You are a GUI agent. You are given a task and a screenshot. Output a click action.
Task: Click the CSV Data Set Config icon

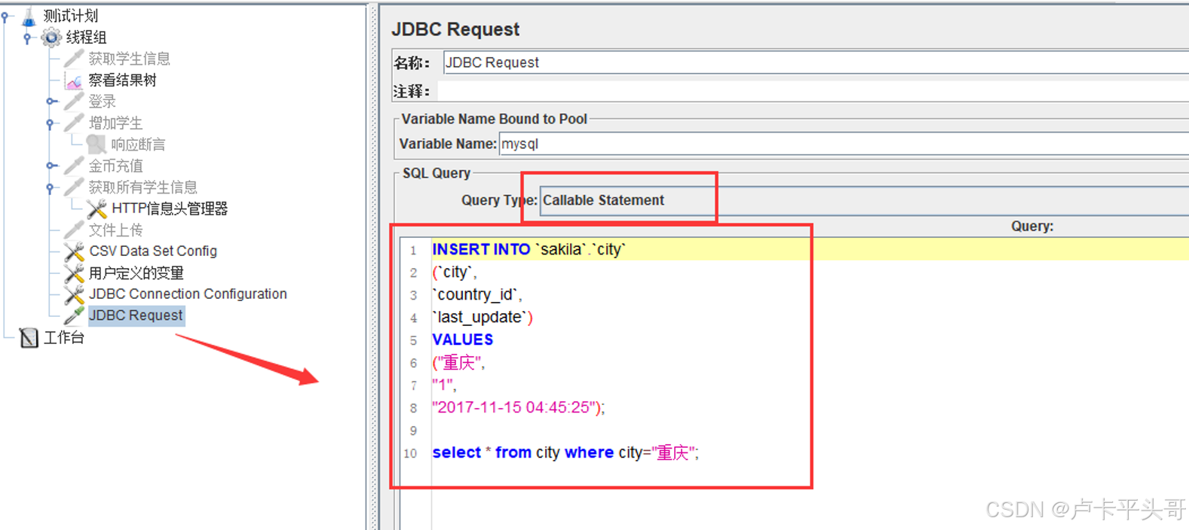click(74, 251)
